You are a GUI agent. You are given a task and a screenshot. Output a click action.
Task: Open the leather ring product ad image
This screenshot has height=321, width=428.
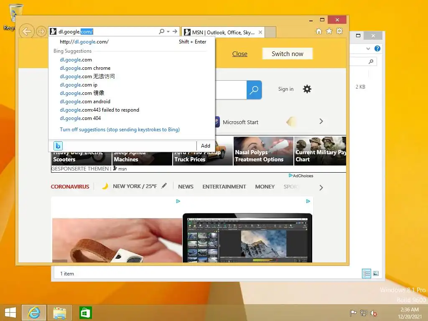pyautogui.click(x=117, y=240)
